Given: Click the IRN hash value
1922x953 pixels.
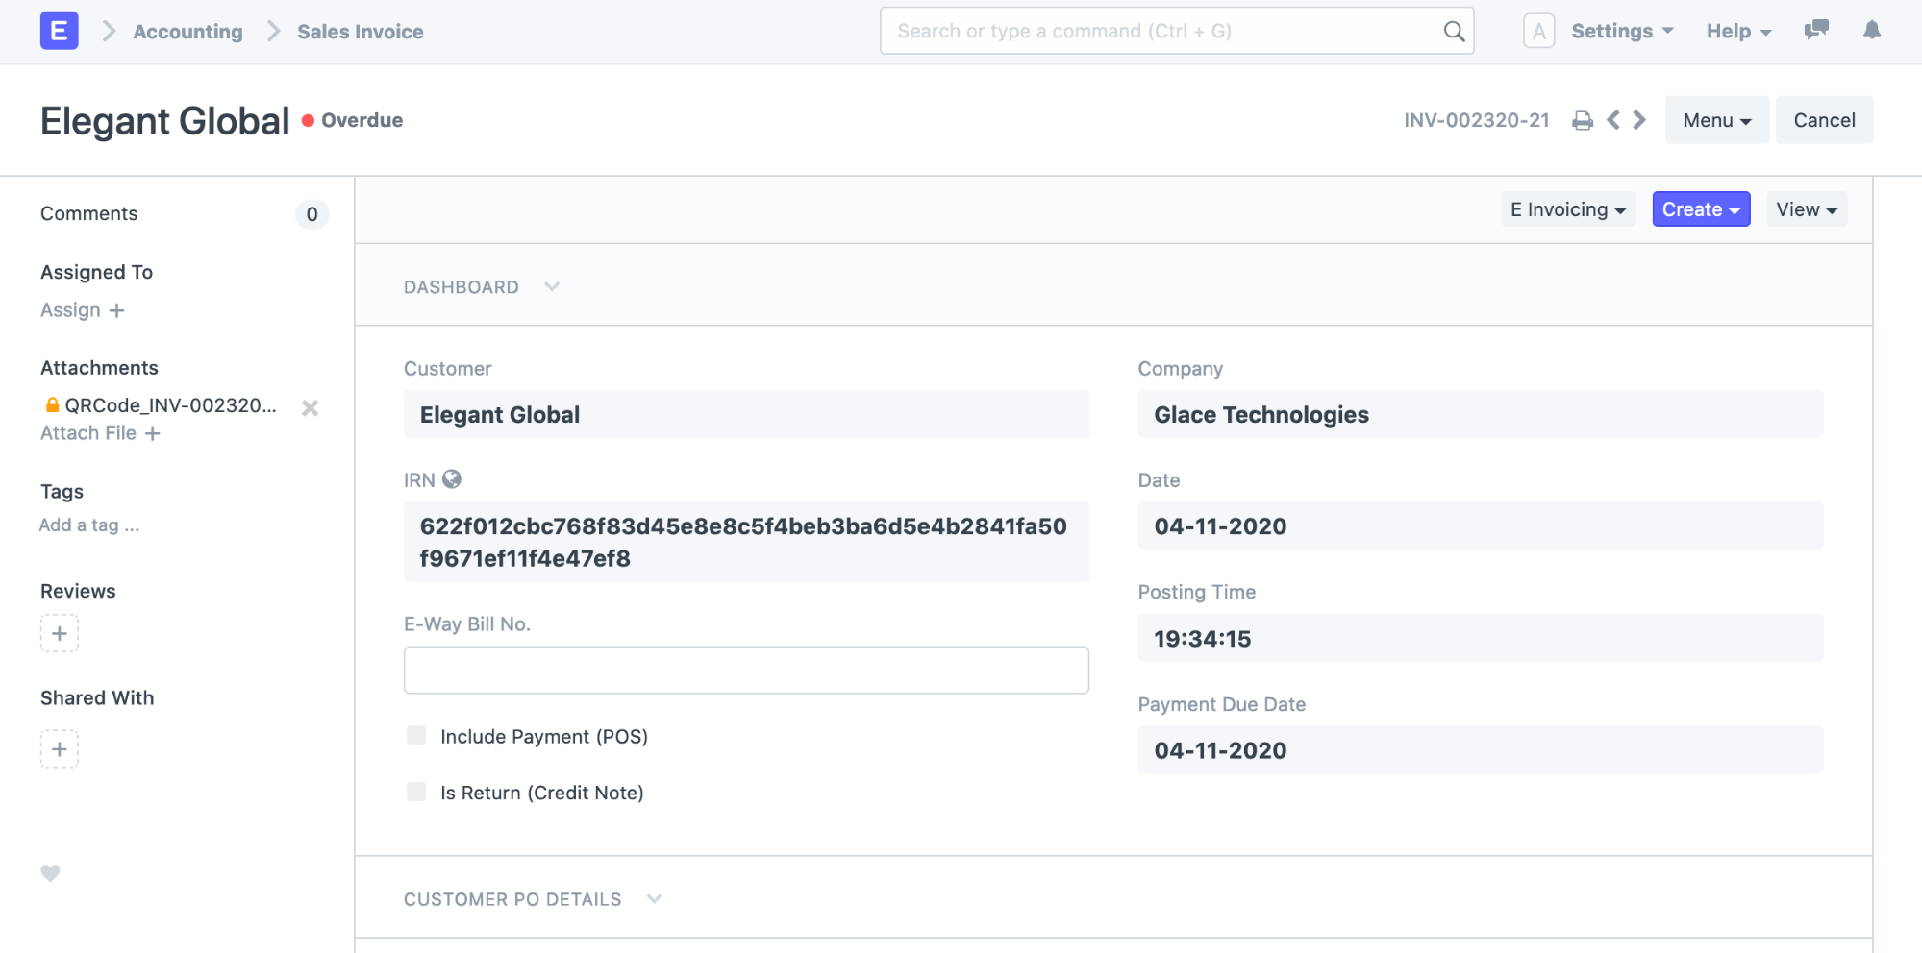Looking at the screenshot, I should pos(746,542).
